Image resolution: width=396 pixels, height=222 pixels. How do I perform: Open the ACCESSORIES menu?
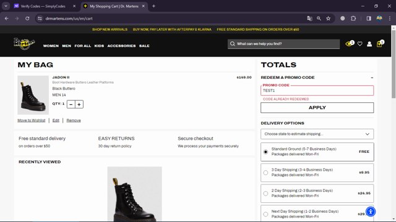pyautogui.click(x=121, y=46)
